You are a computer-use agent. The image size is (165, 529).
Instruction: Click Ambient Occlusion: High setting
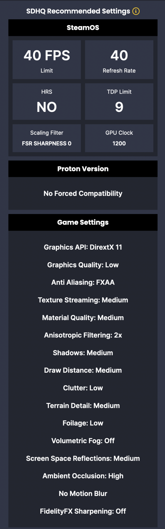[83, 476]
